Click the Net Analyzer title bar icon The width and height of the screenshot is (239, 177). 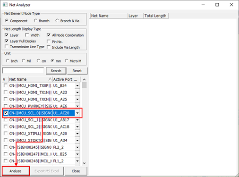(5, 5)
